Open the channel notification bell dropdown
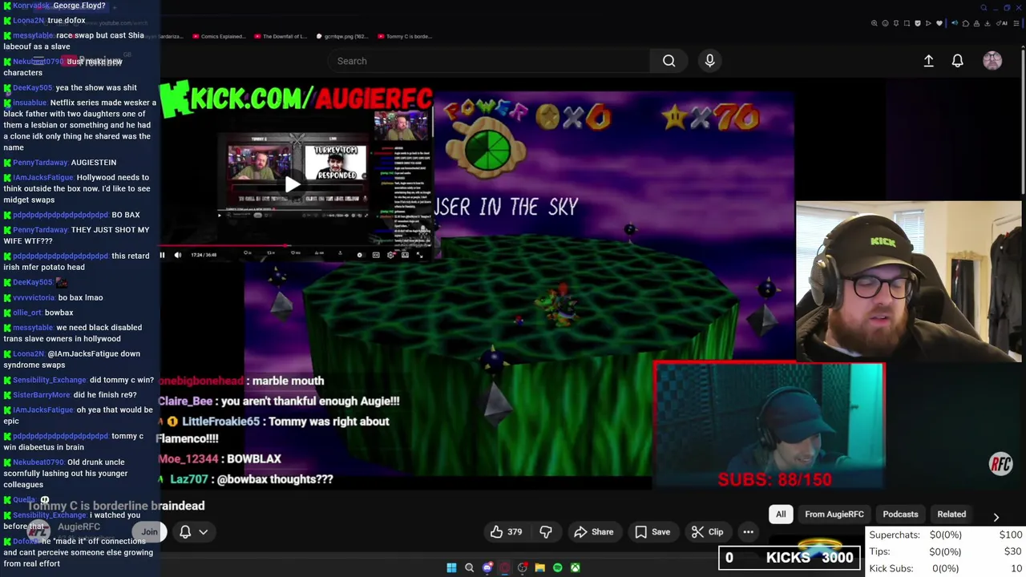This screenshot has width=1026, height=577. [193, 532]
